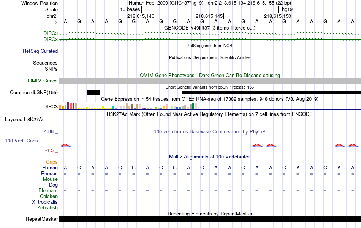The height and width of the screenshot is (228, 361).
Task: Click the Elephant alignment row label
Action: coord(48,191)
